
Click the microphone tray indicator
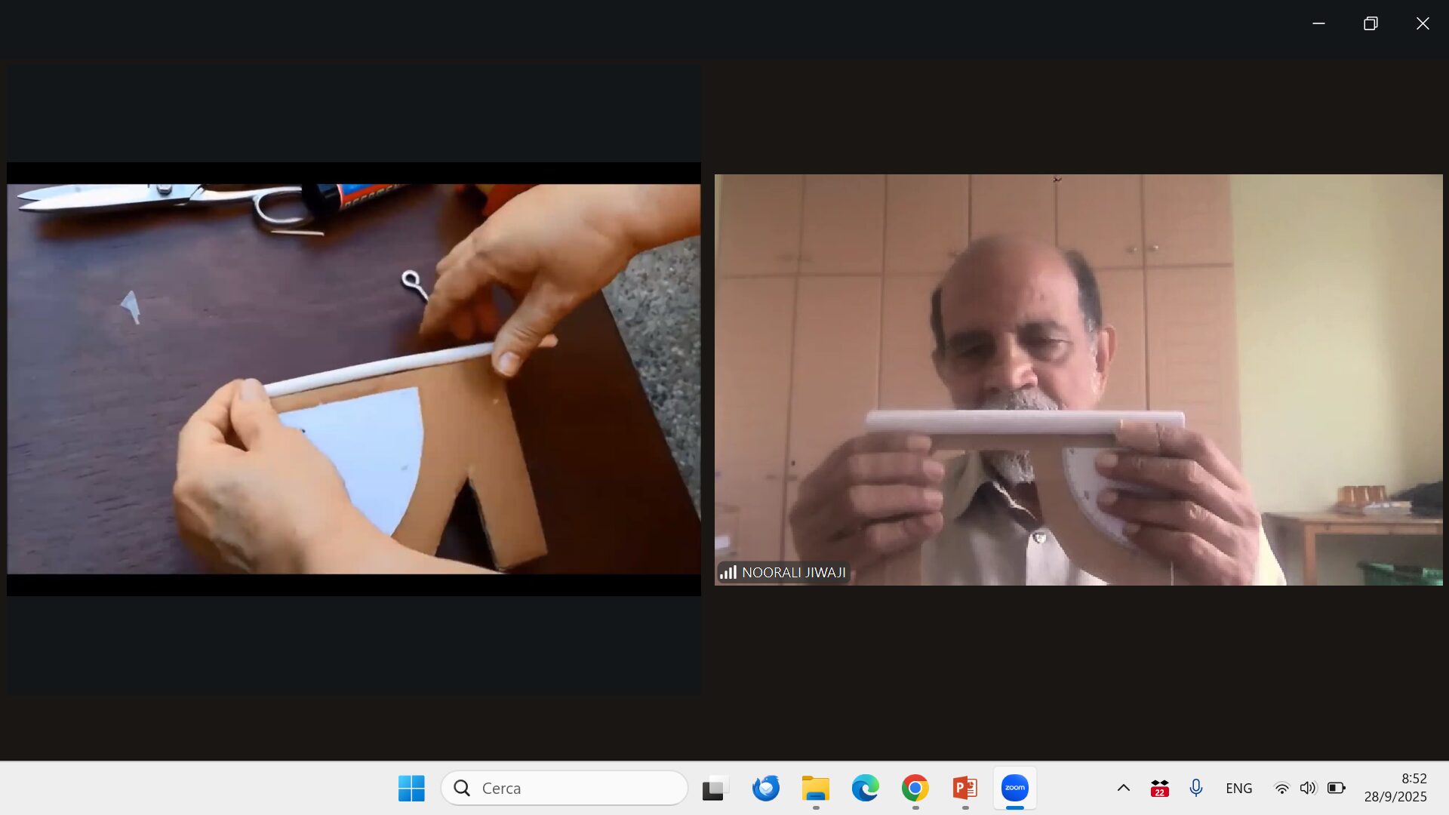tap(1195, 788)
